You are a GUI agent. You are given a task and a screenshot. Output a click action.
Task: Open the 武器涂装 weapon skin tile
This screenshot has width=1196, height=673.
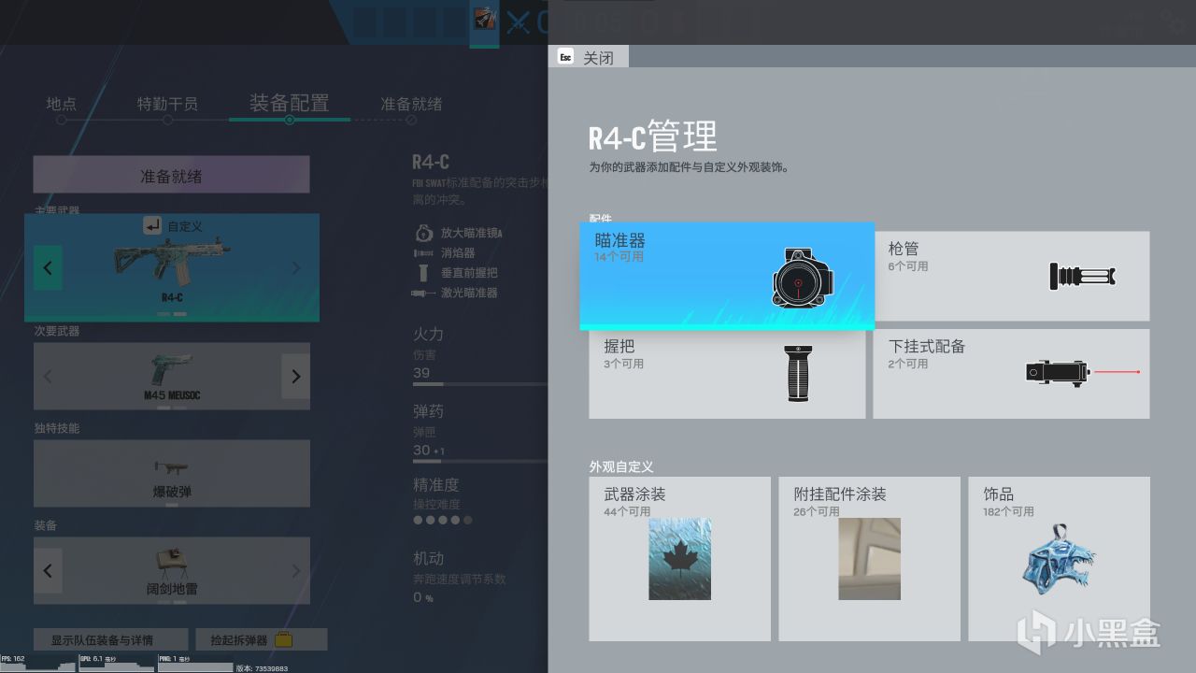tap(679, 559)
